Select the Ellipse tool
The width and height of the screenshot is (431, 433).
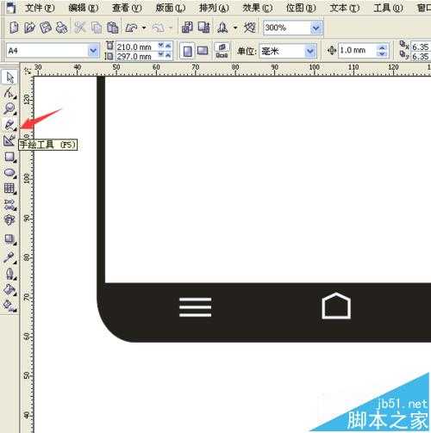pos(9,173)
